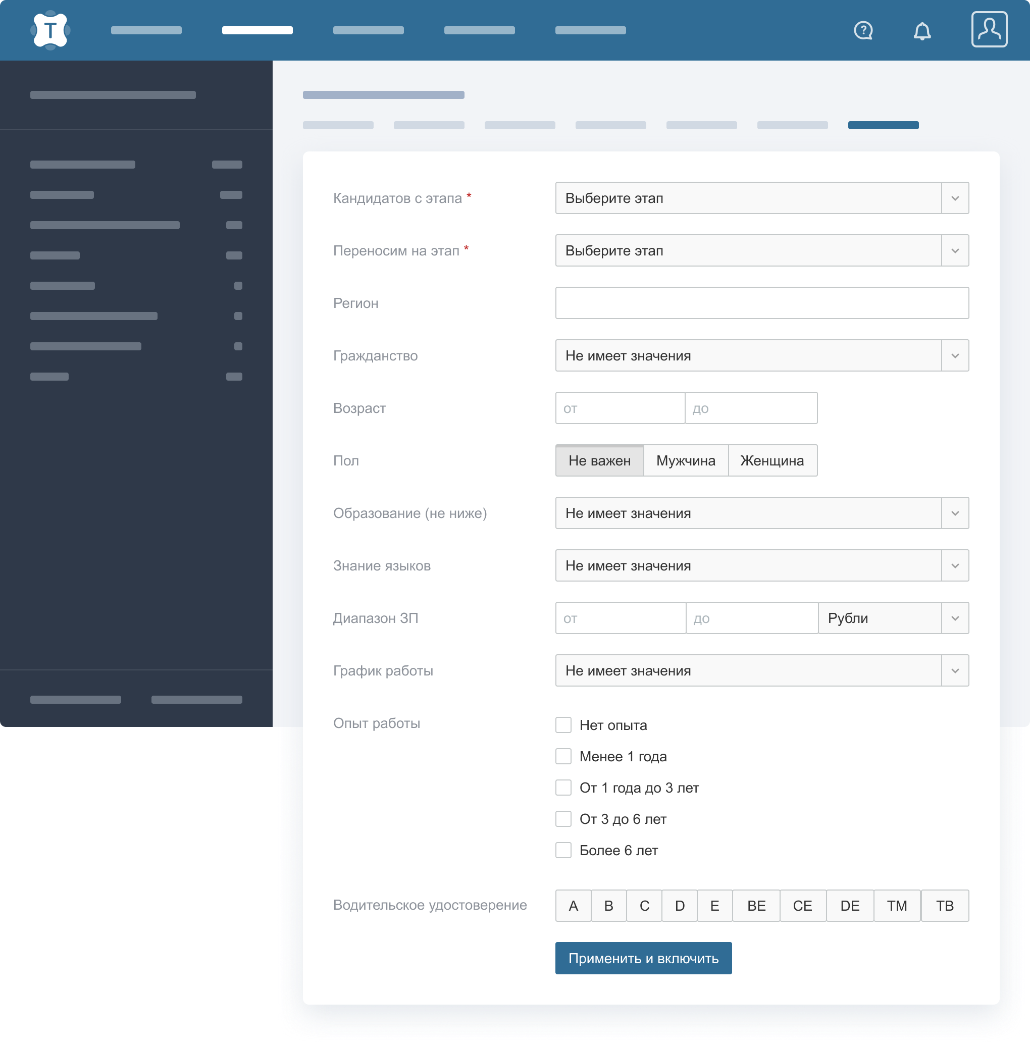
Task: Focus the age 'от' input field
Action: coord(620,408)
